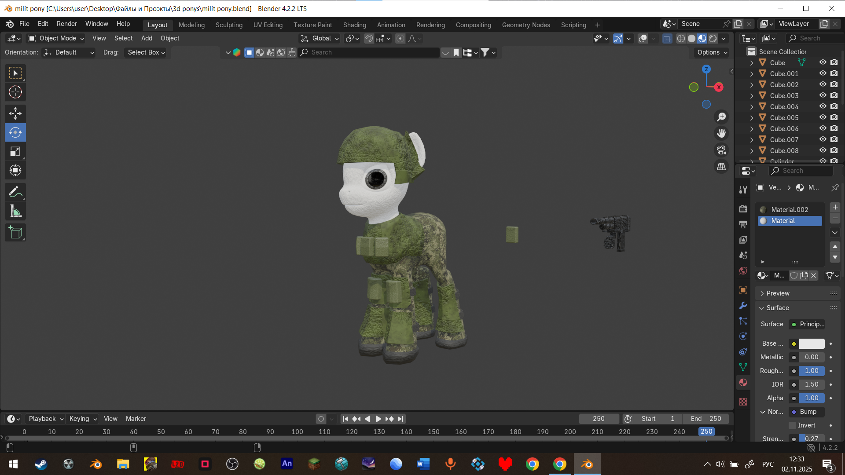Click the Base Color white swatch
Image resolution: width=845 pixels, height=475 pixels.
point(812,343)
